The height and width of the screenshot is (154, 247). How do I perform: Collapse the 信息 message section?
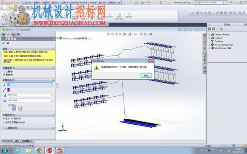[53, 49]
